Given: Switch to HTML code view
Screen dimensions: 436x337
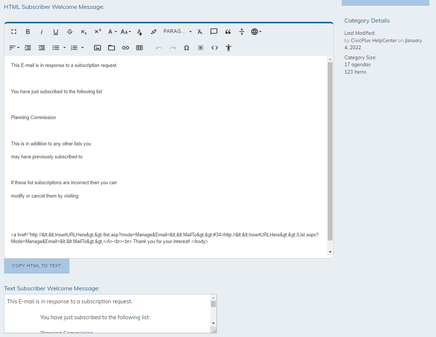Looking at the screenshot, I should coord(215,48).
